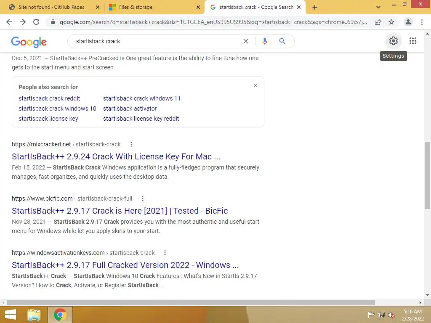Click the Chrome taskbar icon
Viewport: 431px width, 323px height.
tap(60, 315)
